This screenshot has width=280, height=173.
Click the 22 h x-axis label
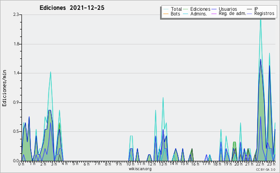[260, 164]
